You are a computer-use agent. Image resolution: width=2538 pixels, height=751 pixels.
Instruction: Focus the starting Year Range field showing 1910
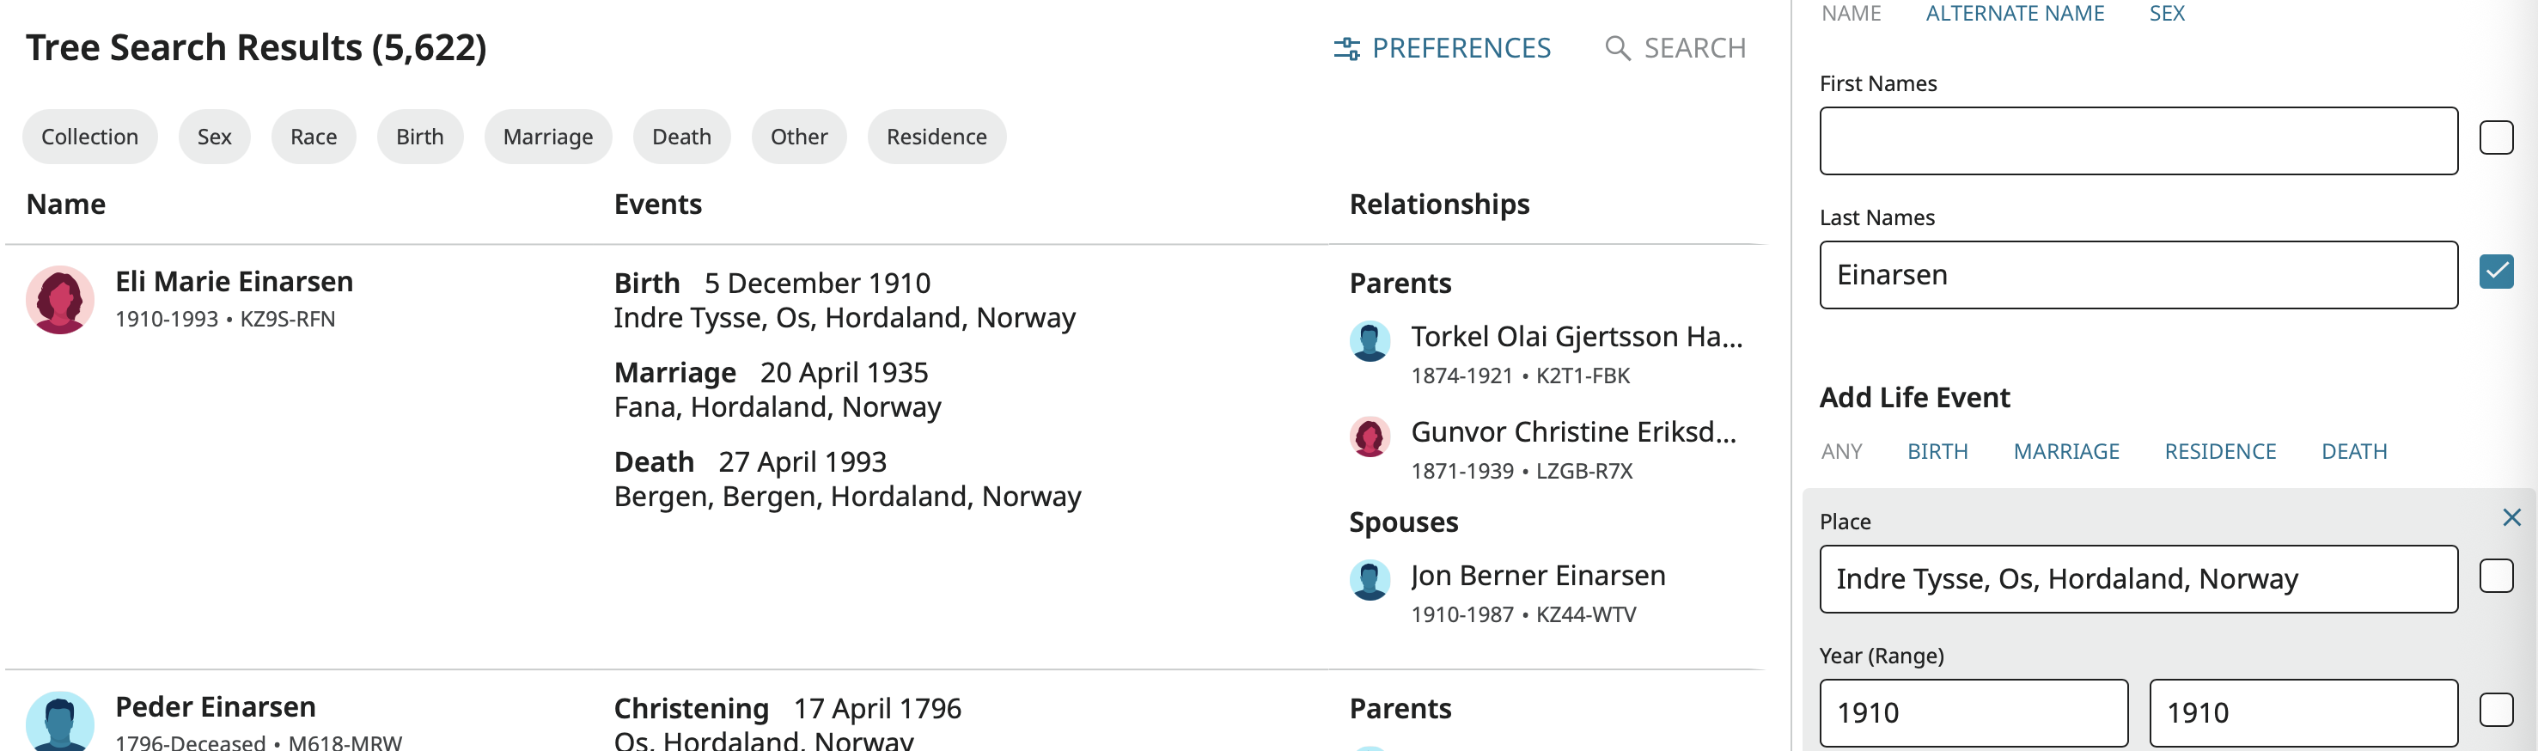click(x=1973, y=711)
